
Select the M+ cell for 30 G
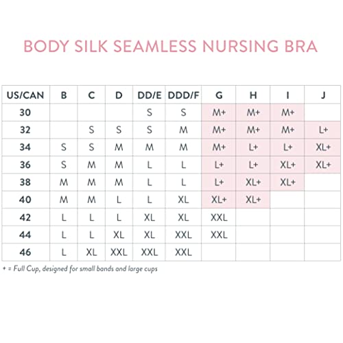219,113
